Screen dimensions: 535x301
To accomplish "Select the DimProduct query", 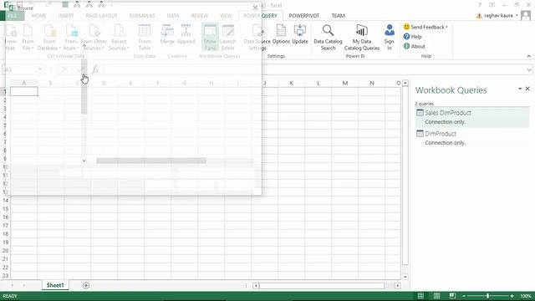I will tap(472, 138).
